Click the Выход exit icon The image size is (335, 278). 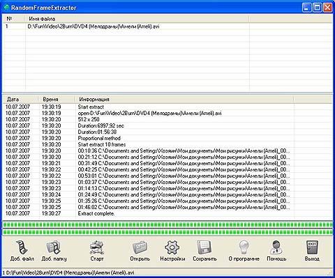coord(312,247)
